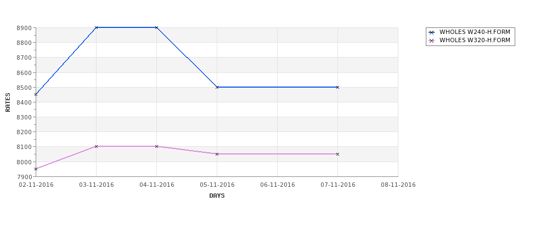
Task: Click the 06-11-2016 x-axis label
Action: coord(278,185)
